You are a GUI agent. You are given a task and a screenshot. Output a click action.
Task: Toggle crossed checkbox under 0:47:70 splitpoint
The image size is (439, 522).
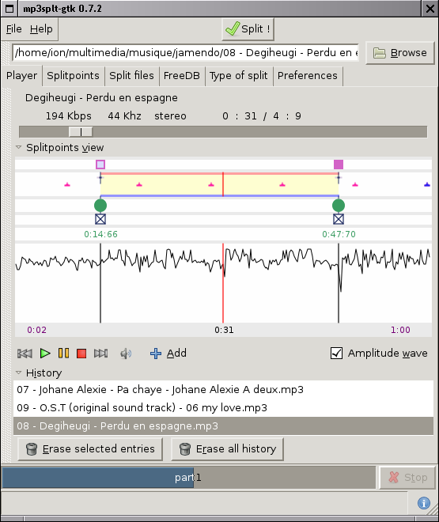(339, 219)
